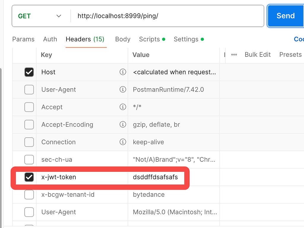Disable the Host header checkbox
The image size is (304, 228).
pos(29,72)
